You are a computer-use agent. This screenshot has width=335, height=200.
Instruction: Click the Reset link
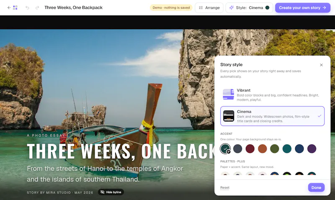pos(225,187)
